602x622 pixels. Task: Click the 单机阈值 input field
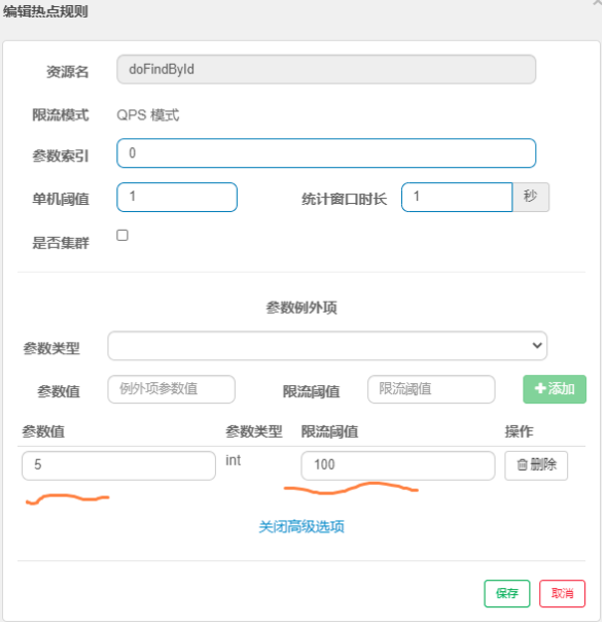click(x=177, y=197)
